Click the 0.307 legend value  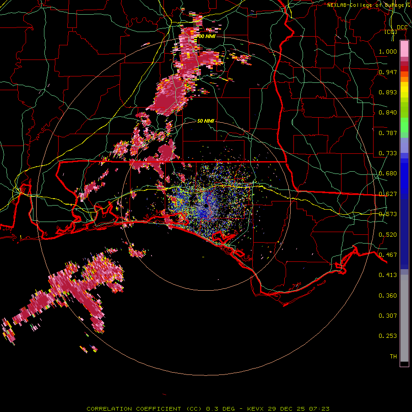(x=388, y=316)
